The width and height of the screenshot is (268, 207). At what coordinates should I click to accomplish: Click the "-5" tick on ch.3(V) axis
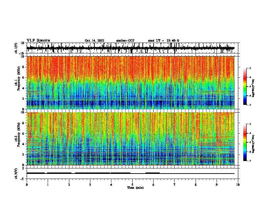(23, 179)
